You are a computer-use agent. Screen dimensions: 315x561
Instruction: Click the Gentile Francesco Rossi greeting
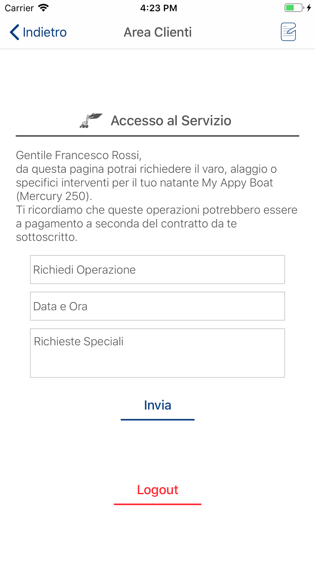coord(79,155)
